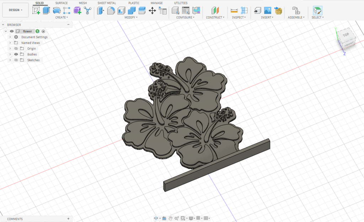Expand the Named Views node

[x=10, y=43]
